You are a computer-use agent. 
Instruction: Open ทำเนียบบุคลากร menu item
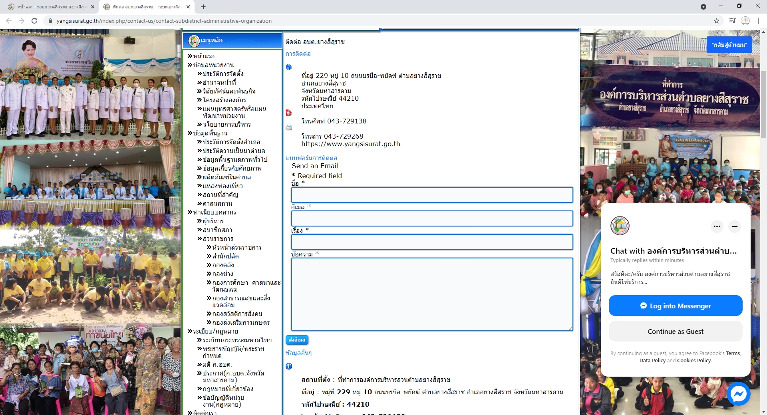coord(215,212)
